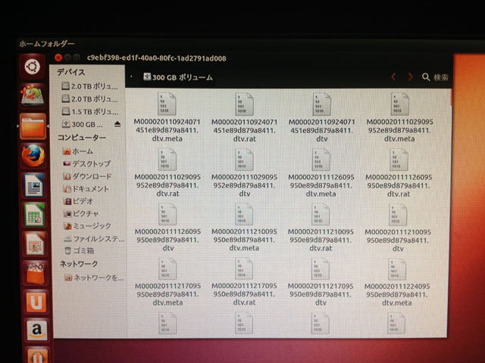
Task: Open ゴミ箱 trash in the sidebar
Action: pos(80,250)
